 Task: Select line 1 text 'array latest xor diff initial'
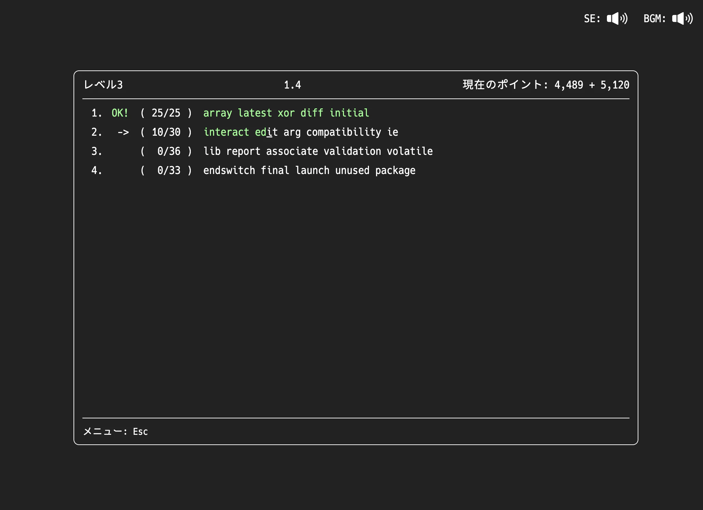click(286, 113)
